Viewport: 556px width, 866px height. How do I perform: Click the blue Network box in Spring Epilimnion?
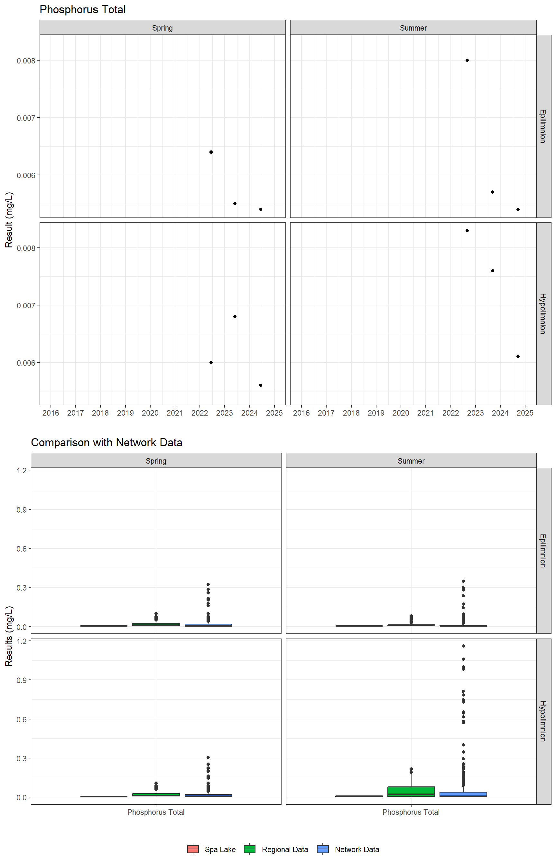pyautogui.click(x=208, y=625)
